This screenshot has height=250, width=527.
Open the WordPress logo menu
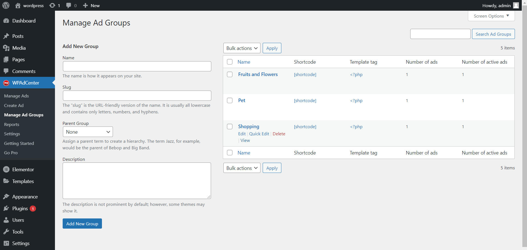point(6,5)
